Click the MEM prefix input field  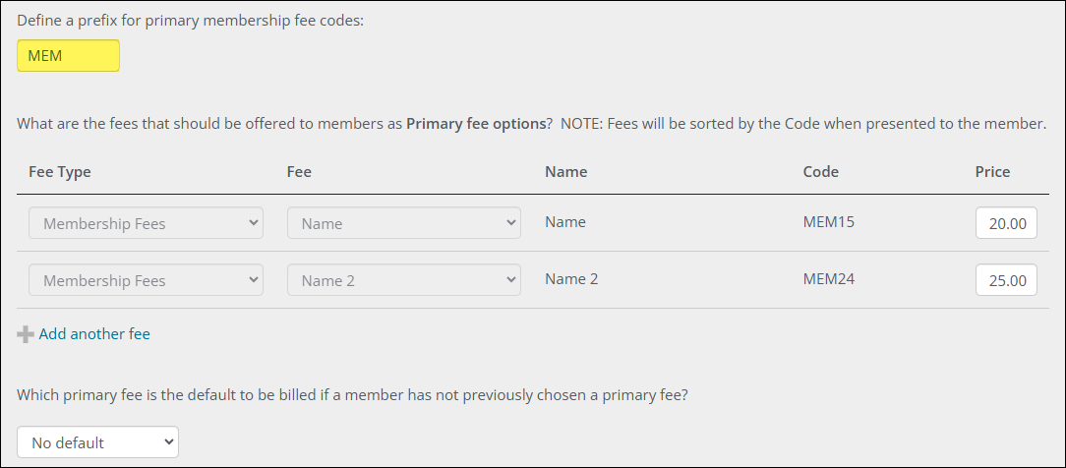click(68, 56)
